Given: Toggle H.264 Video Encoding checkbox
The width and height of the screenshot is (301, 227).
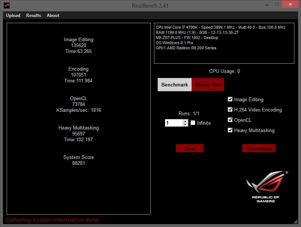Looking at the screenshot, I should (x=230, y=110).
